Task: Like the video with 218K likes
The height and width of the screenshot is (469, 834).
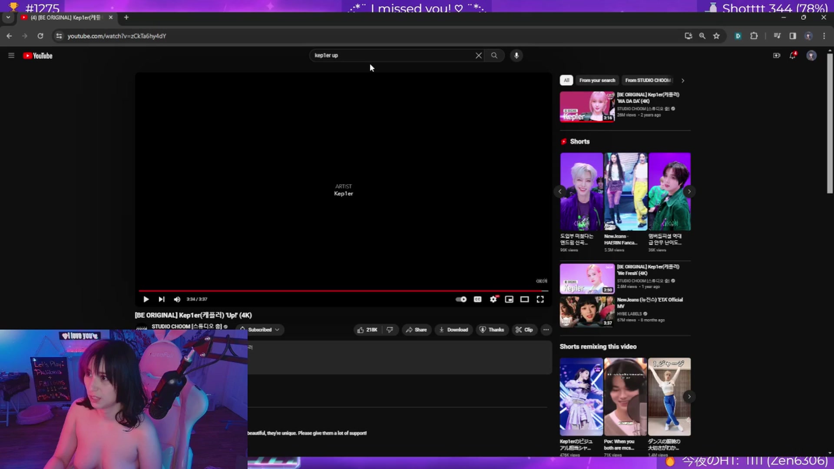Action: coord(367,330)
